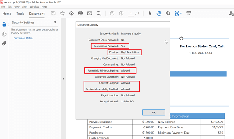Click the Email envelope icon
The height and width of the screenshot is (139, 234).
(x=89, y=14)
